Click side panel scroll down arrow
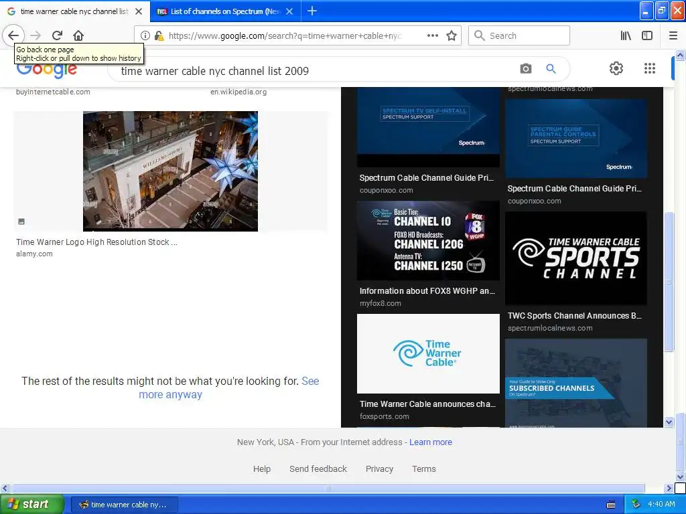Image resolution: width=686 pixels, height=514 pixels. click(669, 422)
